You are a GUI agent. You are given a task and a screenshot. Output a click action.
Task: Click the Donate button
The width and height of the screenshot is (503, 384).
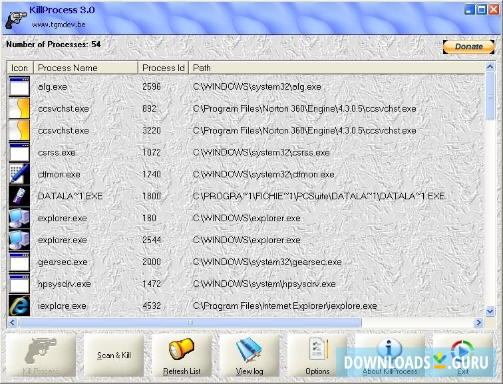point(468,47)
